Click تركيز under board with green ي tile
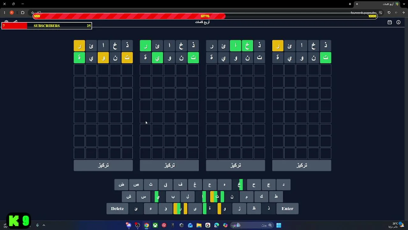This screenshot has height=230, width=408. pos(169,165)
